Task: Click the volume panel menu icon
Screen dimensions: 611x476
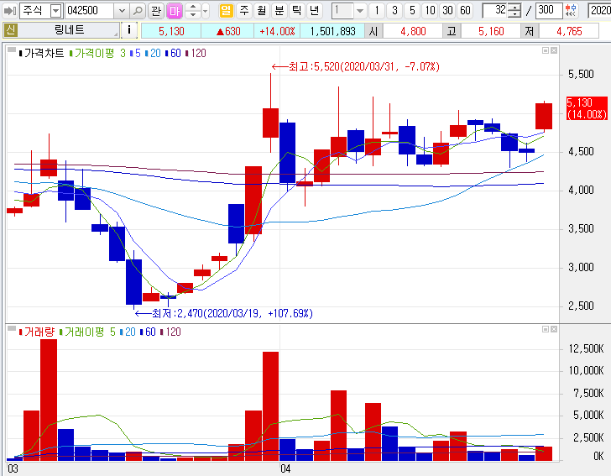Action: [x=12, y=328]
